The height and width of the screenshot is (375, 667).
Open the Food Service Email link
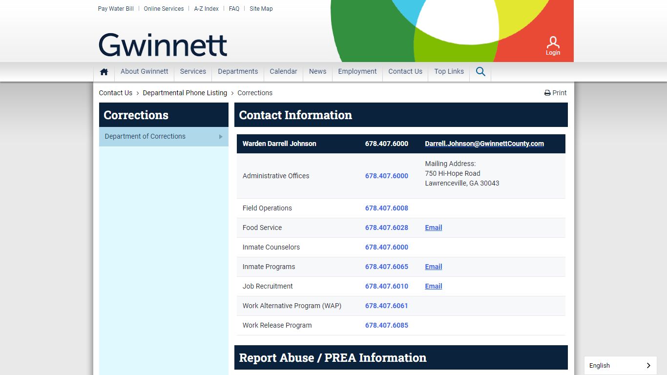(434, 228)
